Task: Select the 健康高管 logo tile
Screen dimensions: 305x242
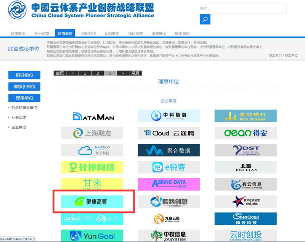Action: coord(92,202)
